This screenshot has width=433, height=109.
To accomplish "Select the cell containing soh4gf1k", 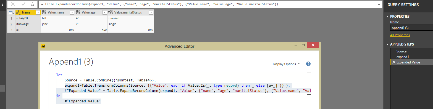I will click(x=28, y=18).
